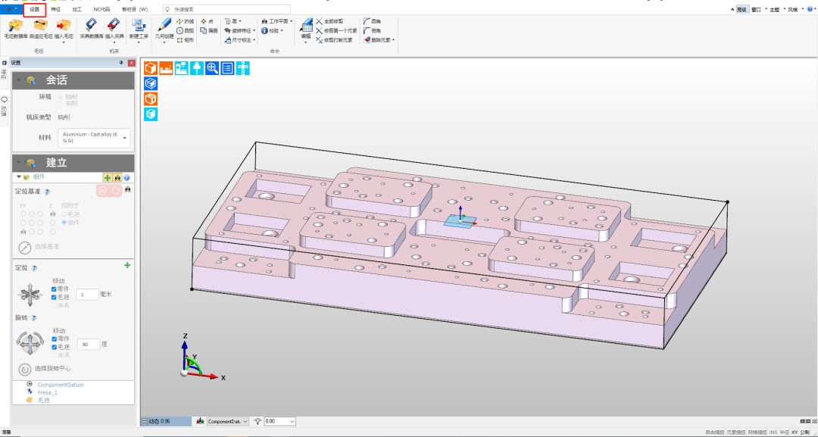Select the 倒角 chamfer tool
Viewport: 818px width, 437px height.
point(372,31)
